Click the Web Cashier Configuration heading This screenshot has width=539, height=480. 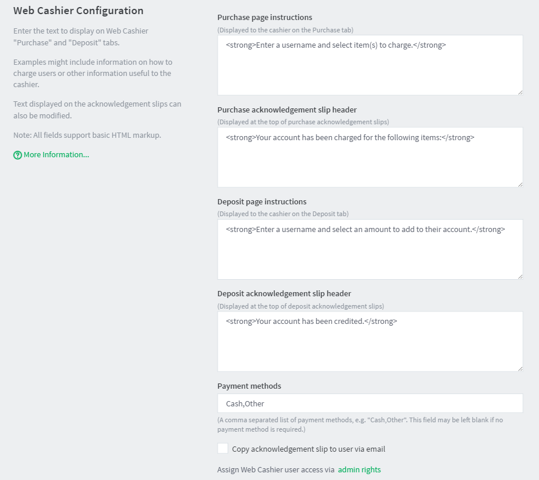tap(78, 11)
